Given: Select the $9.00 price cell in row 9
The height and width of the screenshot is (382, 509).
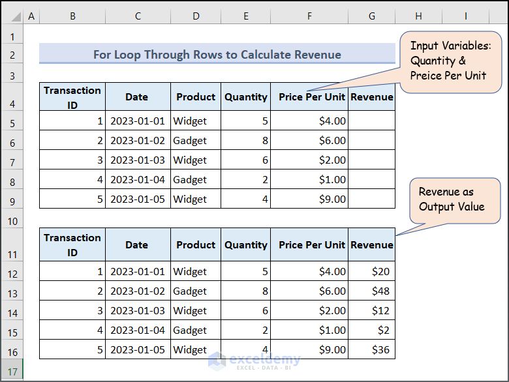Looking at the screenshot, I should click(x=309, y=198).
